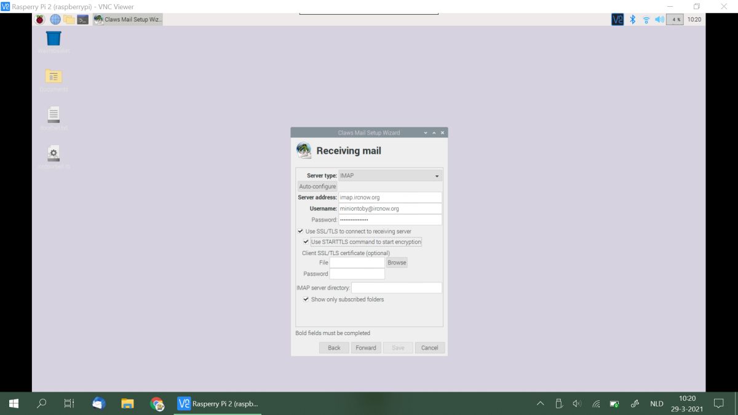Open the Bluetooth menu in Pi panel

click(632, 20)
